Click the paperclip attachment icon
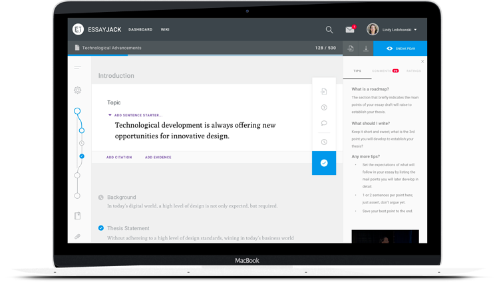499x282 pixels. pyautogui.click(x=77, y=237)
